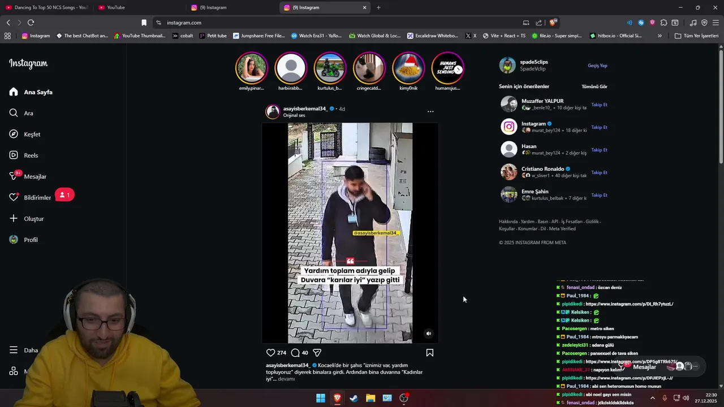Open browser hamburger menu
The height and width of the screenshot is (407, 724).
click(716, 23)
